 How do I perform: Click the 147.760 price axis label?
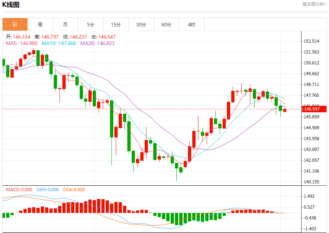pos(312,95)
